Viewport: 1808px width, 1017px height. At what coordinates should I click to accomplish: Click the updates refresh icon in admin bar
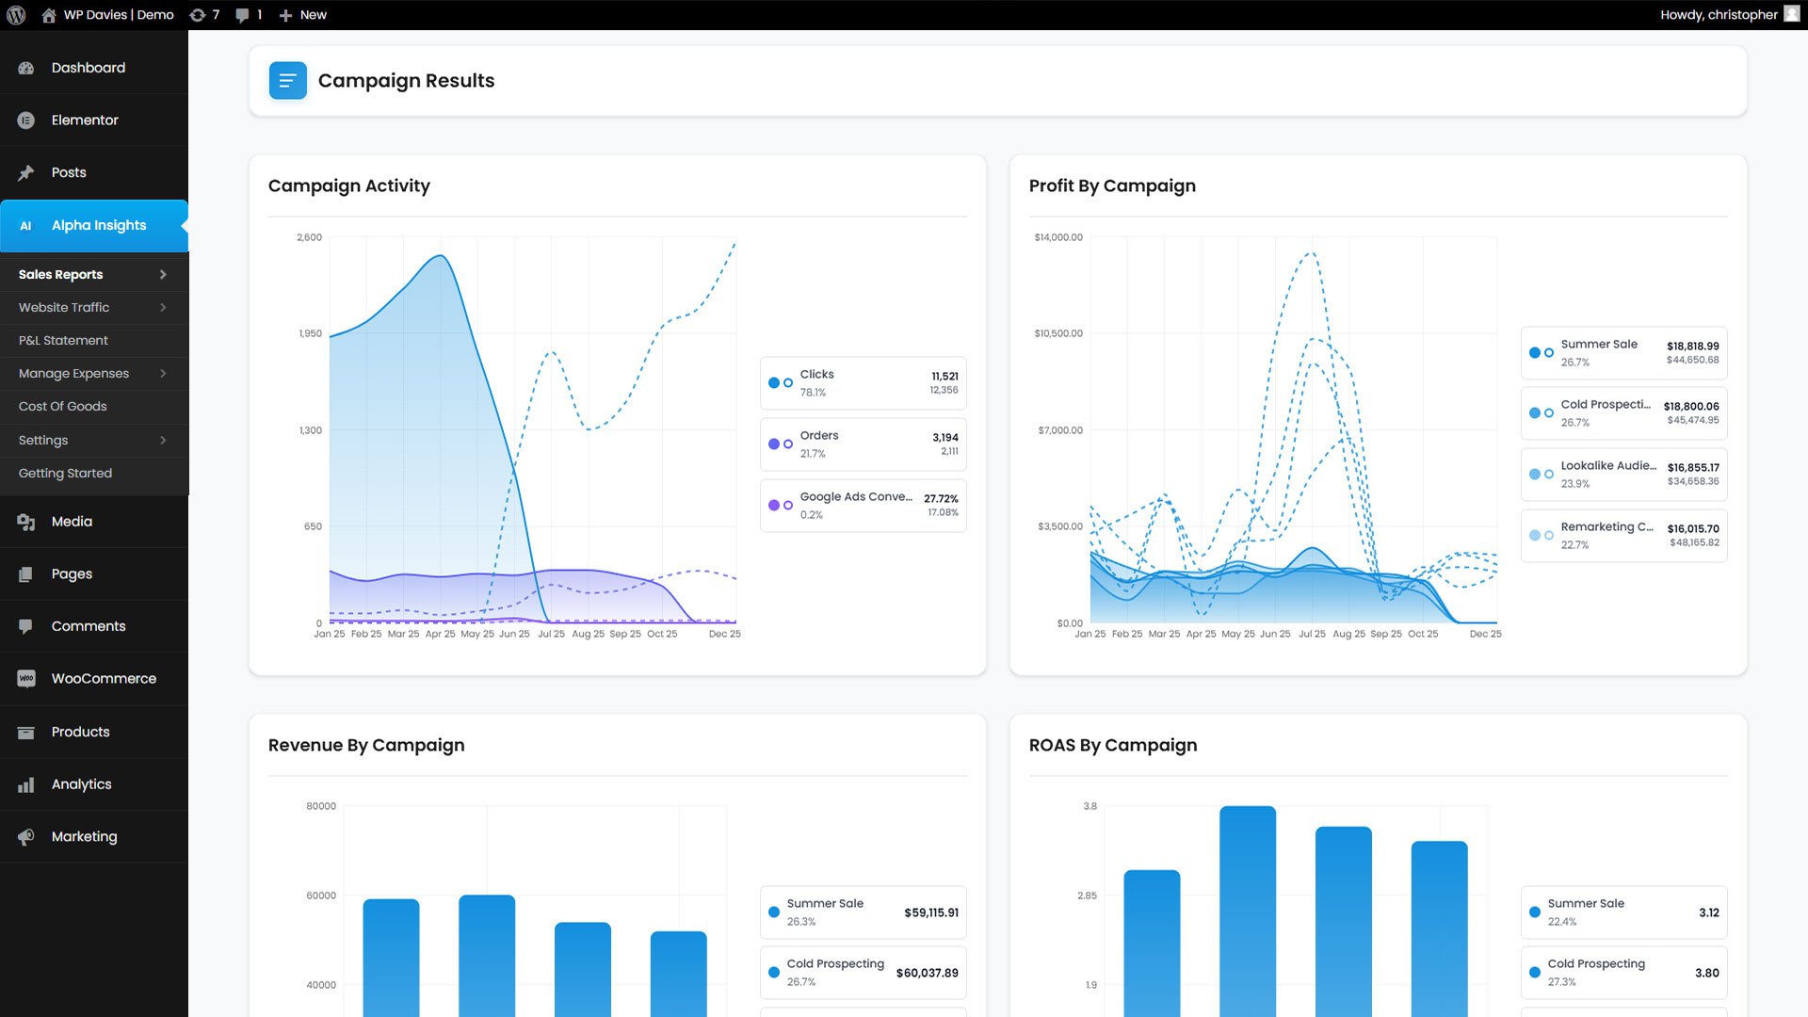click(x=198, y=15)
